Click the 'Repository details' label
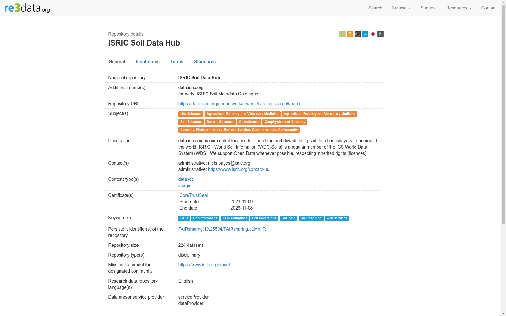 click(x=126, y=34)
